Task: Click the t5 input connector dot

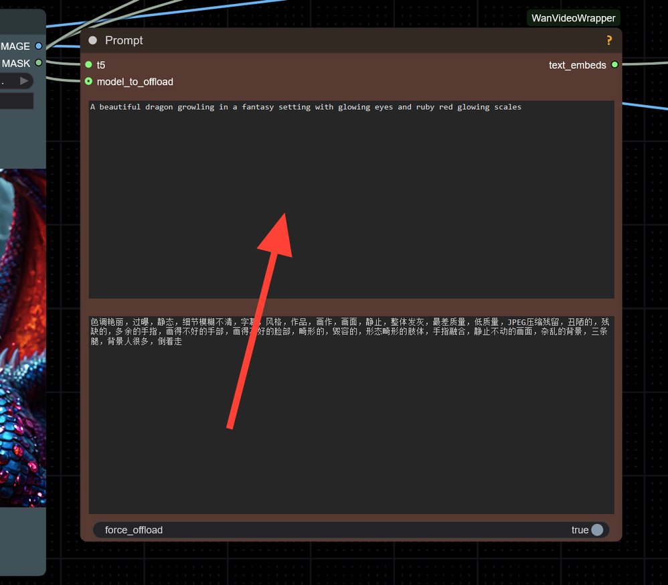Action: (88, 65)
